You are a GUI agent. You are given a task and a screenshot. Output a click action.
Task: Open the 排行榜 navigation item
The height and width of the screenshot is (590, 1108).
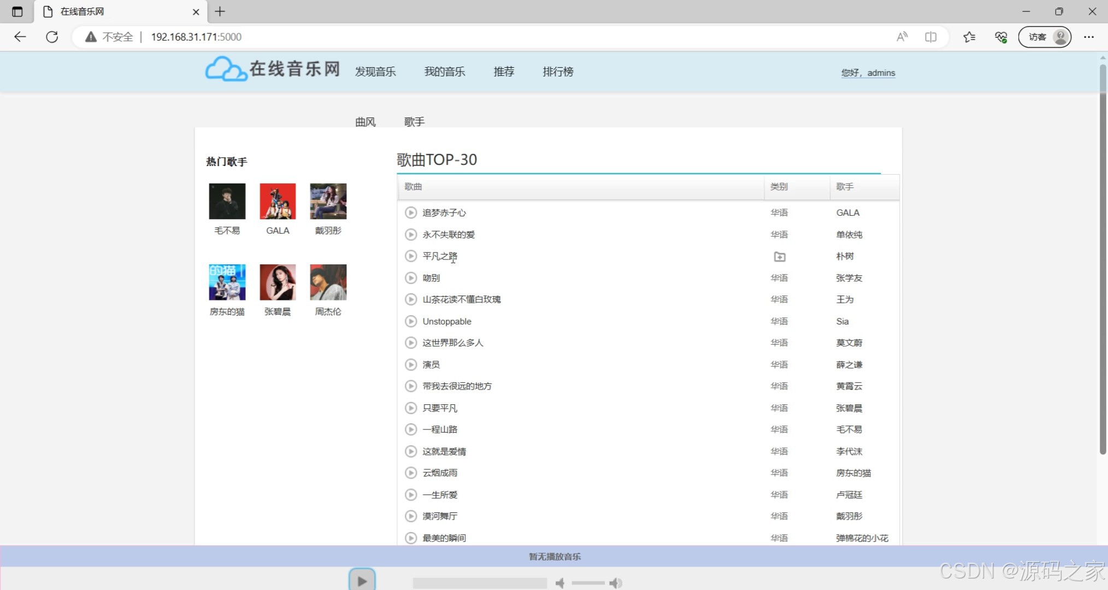tap(557, 72)
